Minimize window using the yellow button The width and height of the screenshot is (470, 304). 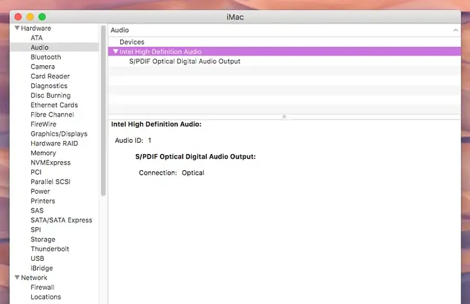coord(30,17)
